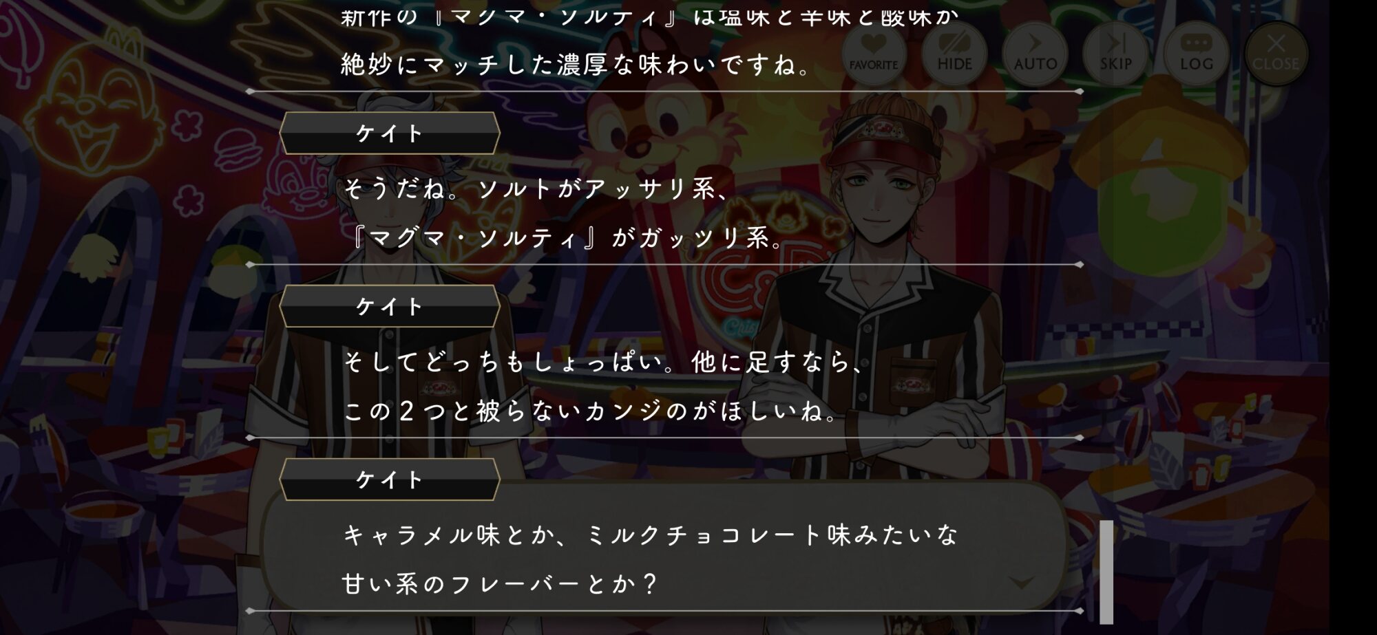Click the down chevron in dialogue box

pyautogui.click(x=1021, y=583)
